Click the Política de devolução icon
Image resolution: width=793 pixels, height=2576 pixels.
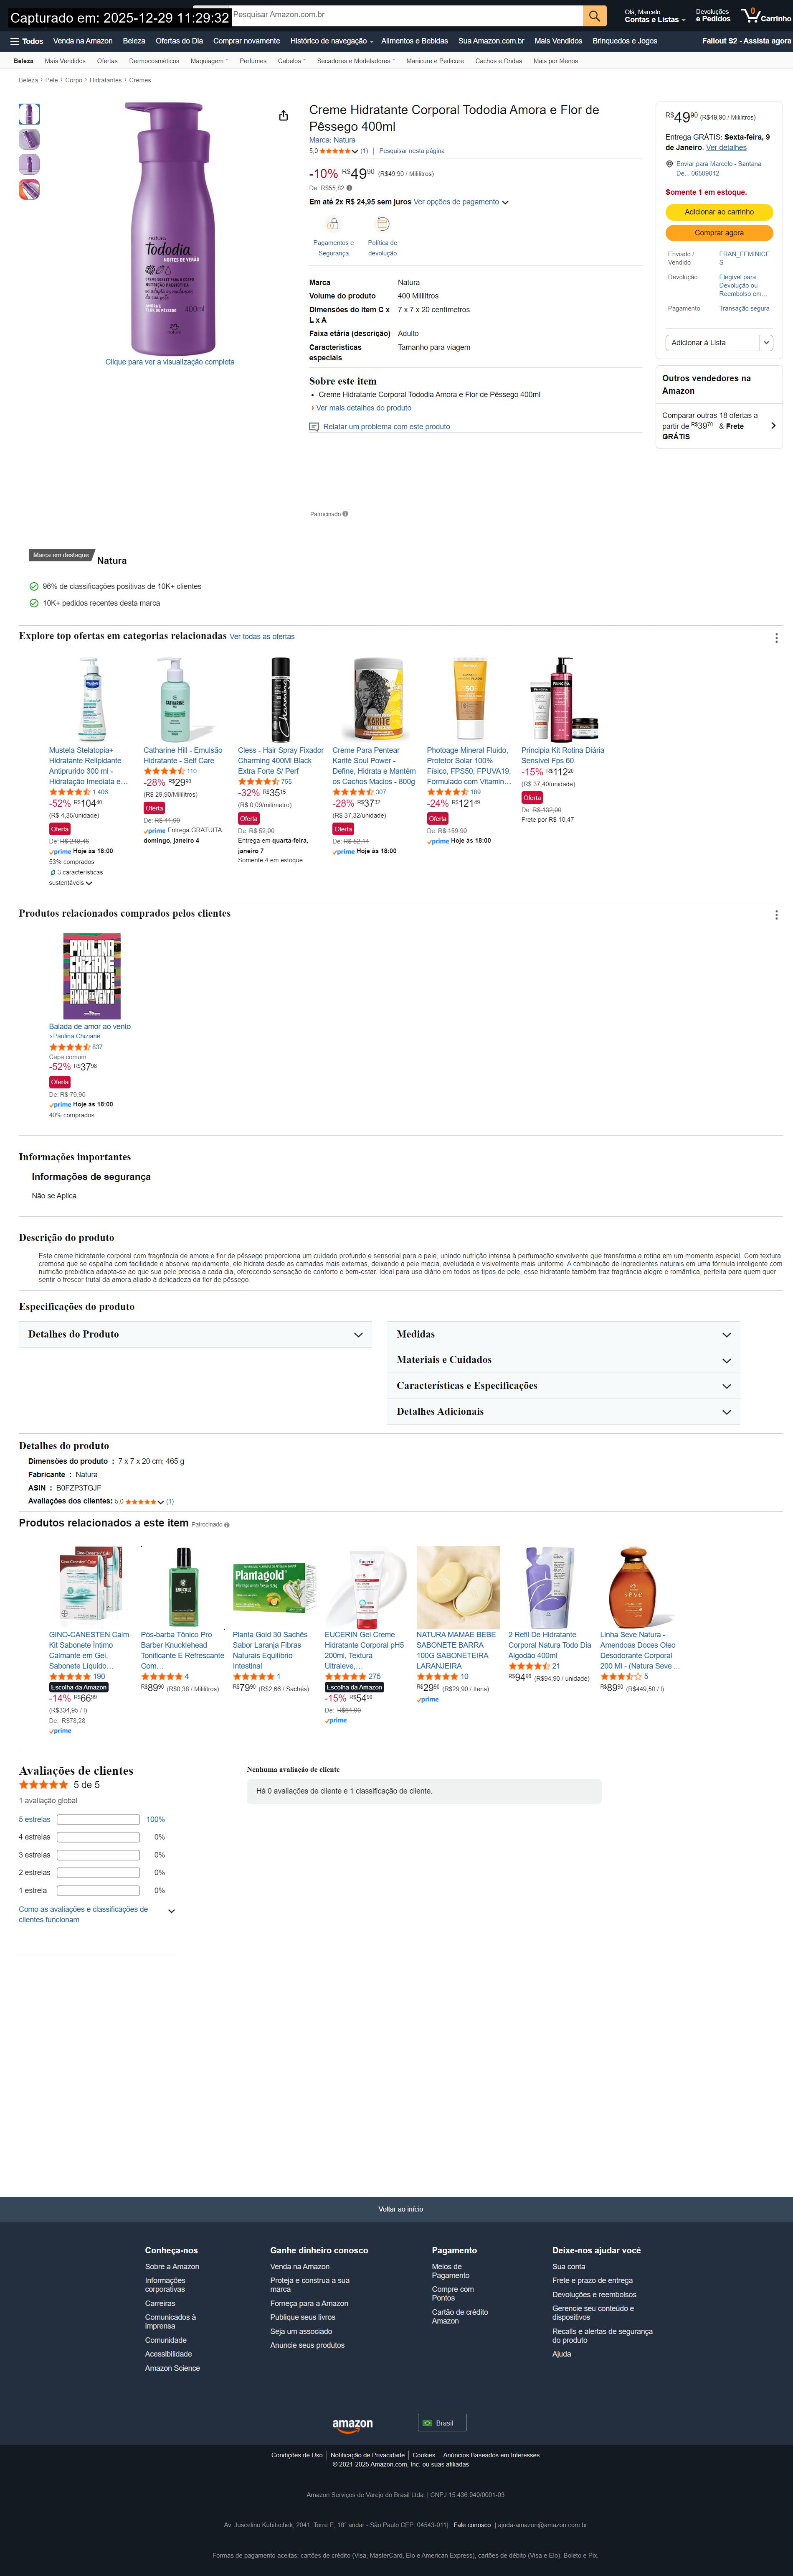click(383, 224)
